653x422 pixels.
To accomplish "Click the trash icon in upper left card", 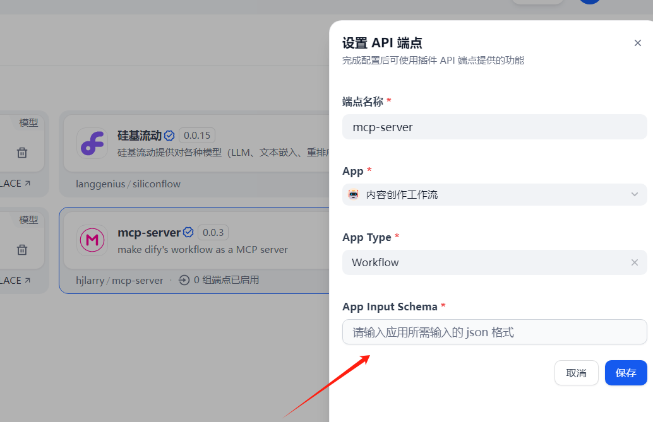I will click(x=22, y=153).
